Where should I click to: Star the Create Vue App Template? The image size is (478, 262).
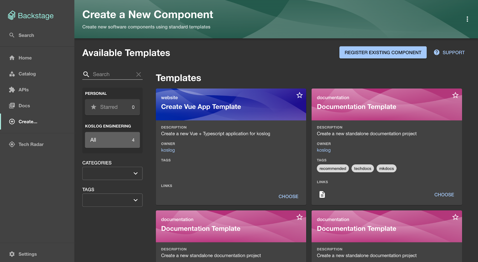coord(299,95)
